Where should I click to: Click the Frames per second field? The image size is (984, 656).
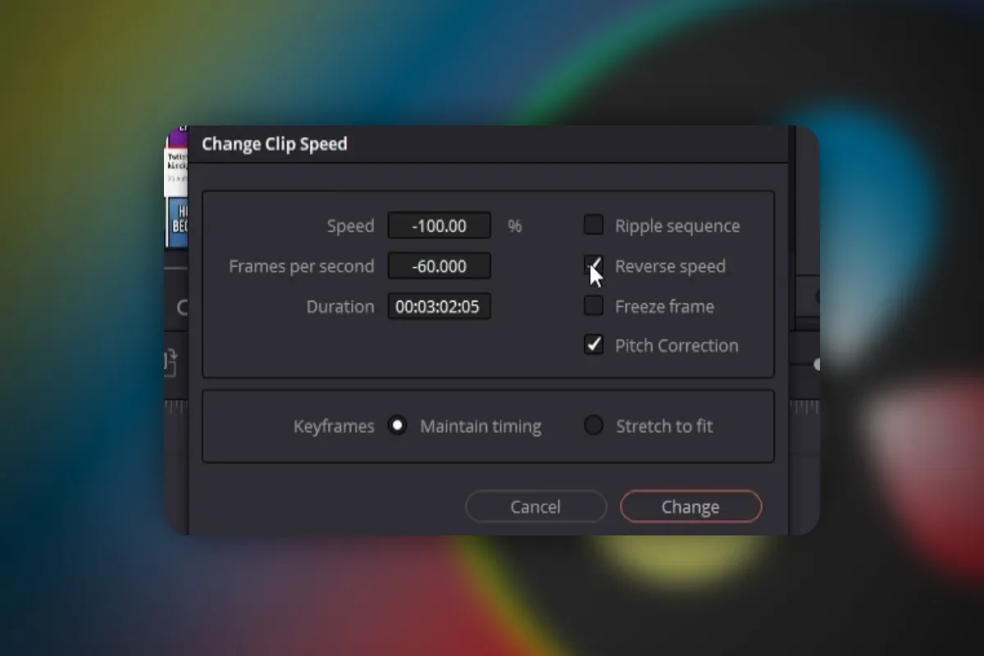tap(440, 266)
